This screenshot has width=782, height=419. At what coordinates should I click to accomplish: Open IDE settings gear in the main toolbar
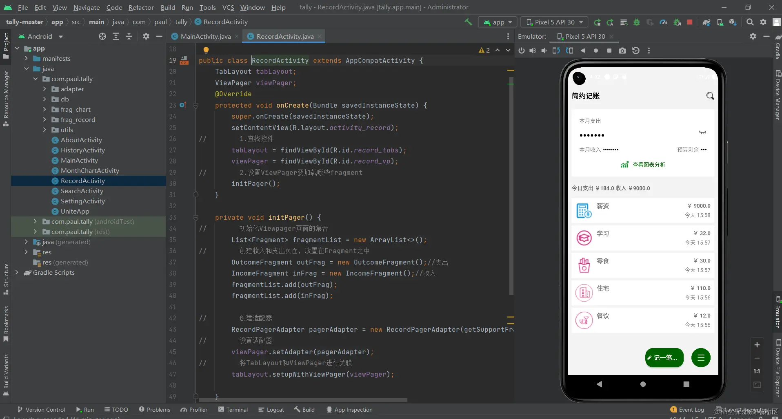pos(763,22)
